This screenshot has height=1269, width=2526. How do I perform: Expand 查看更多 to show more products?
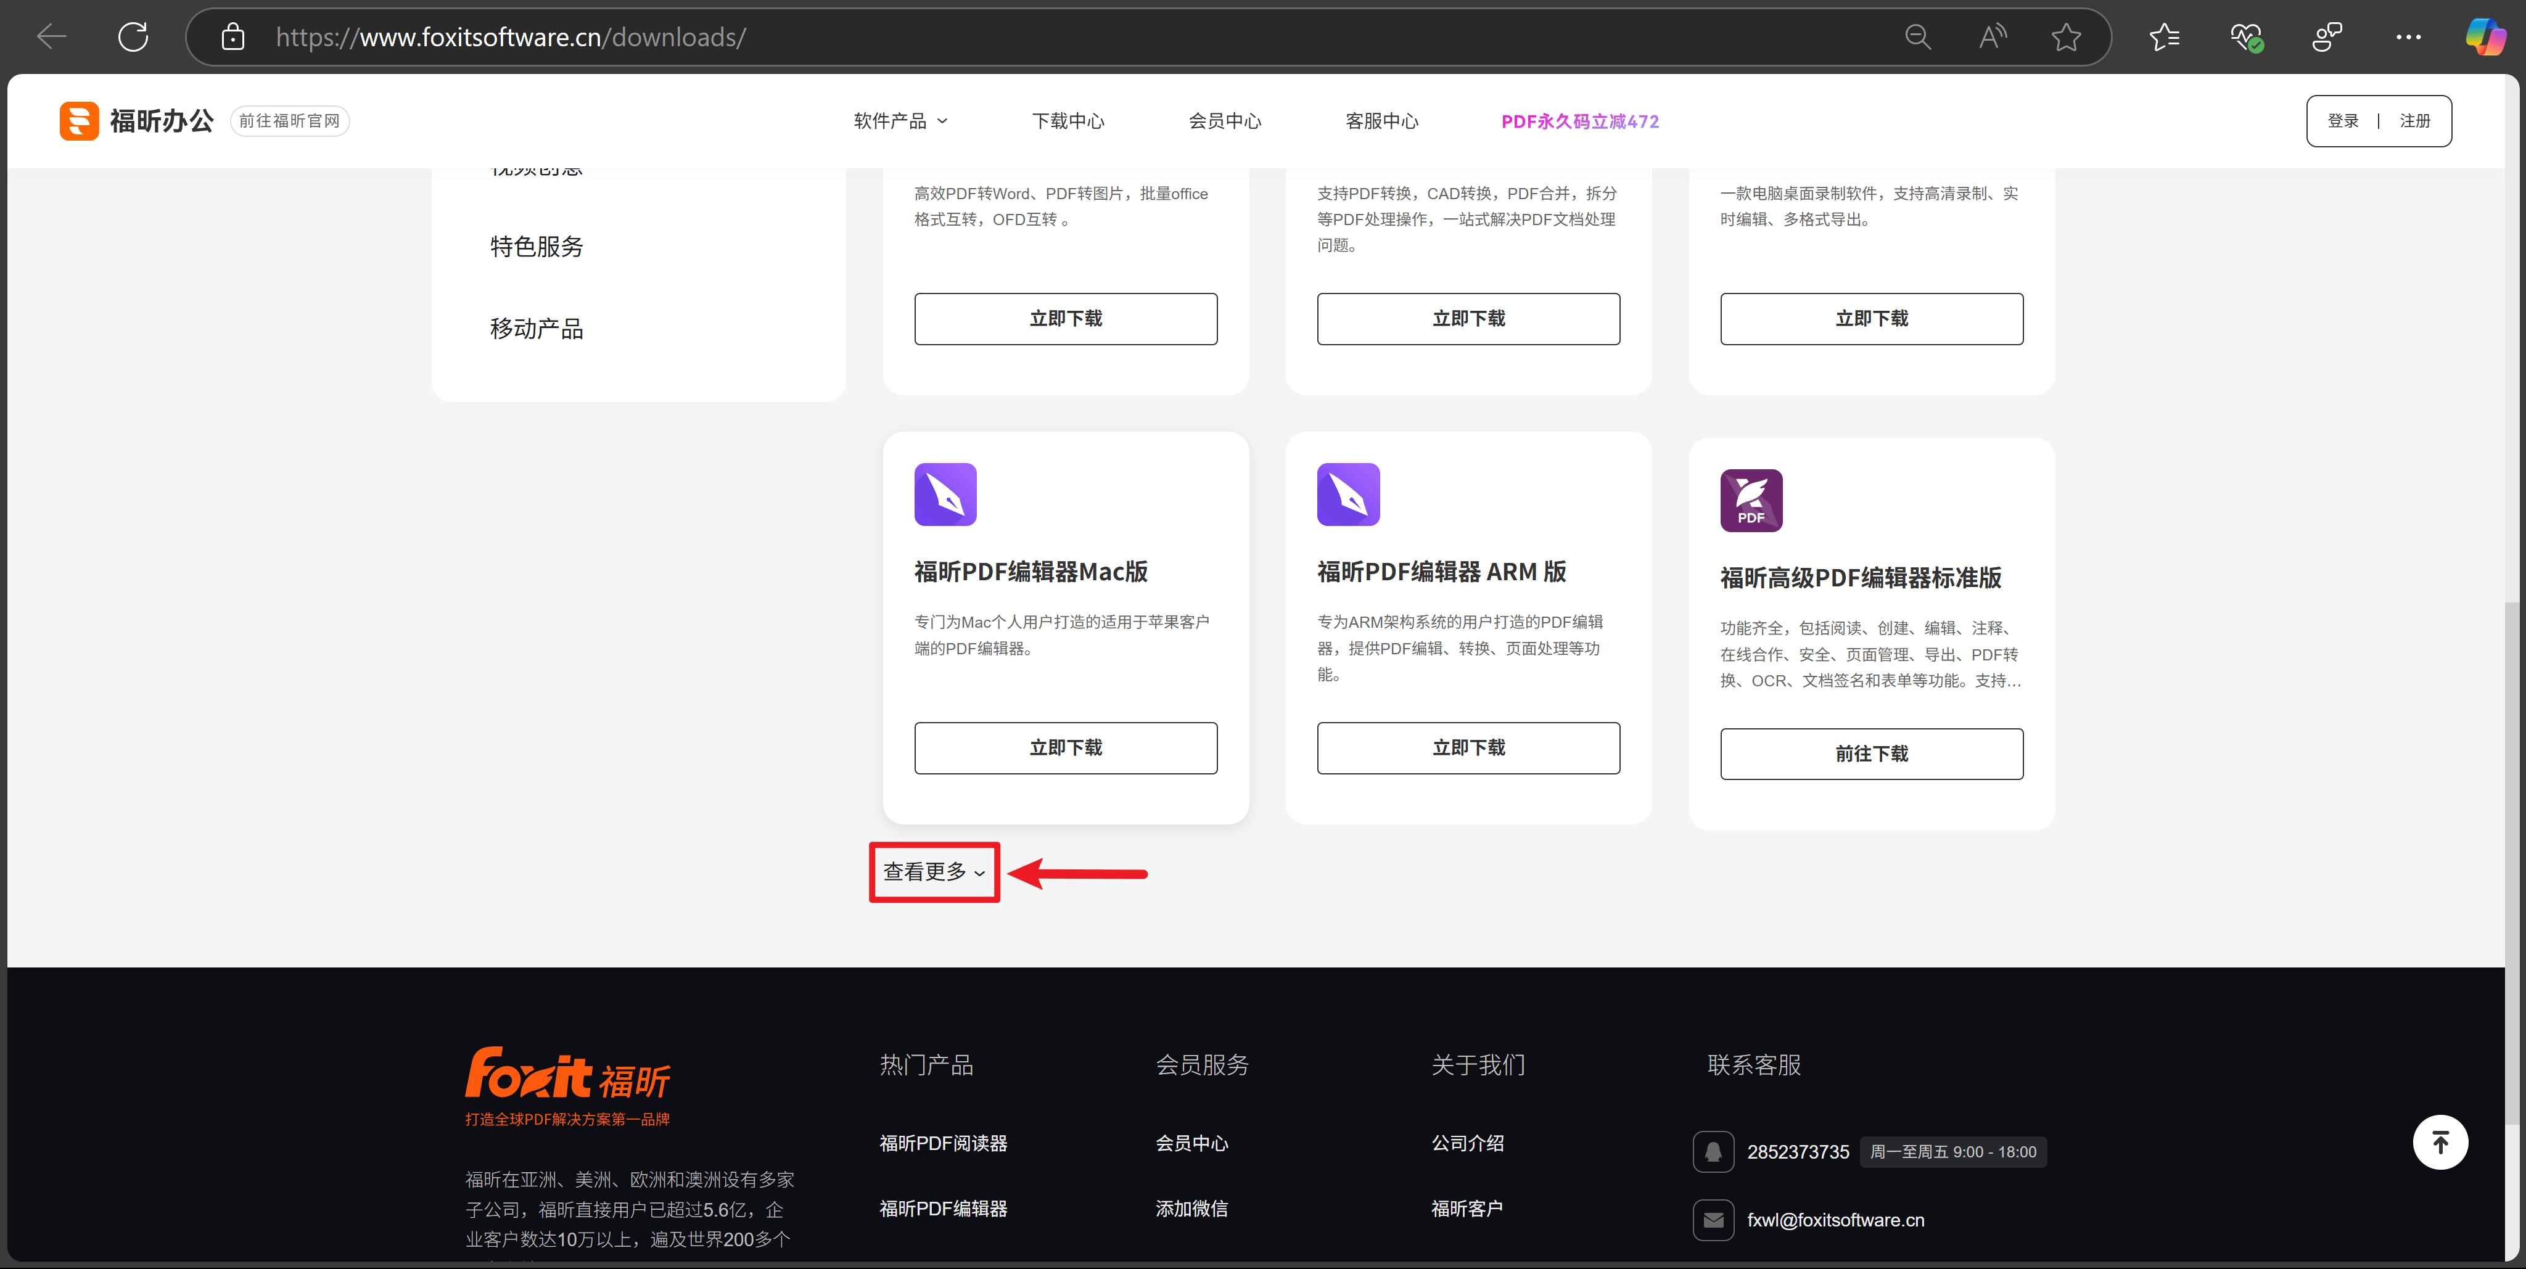pos(932,872)
